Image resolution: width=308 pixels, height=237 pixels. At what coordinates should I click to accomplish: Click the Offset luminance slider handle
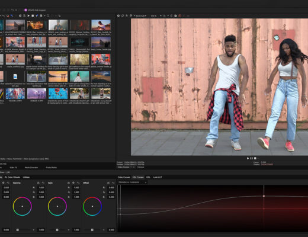click(92, 230)
